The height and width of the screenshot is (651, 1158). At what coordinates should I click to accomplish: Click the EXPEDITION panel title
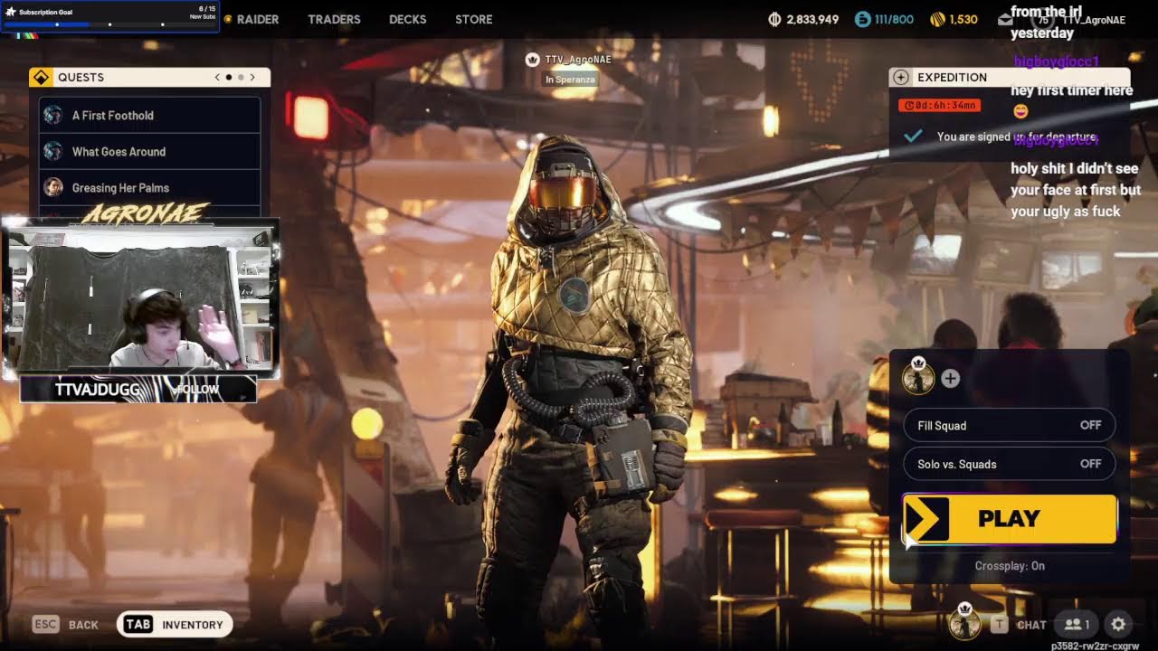click(x=952, y=78)
